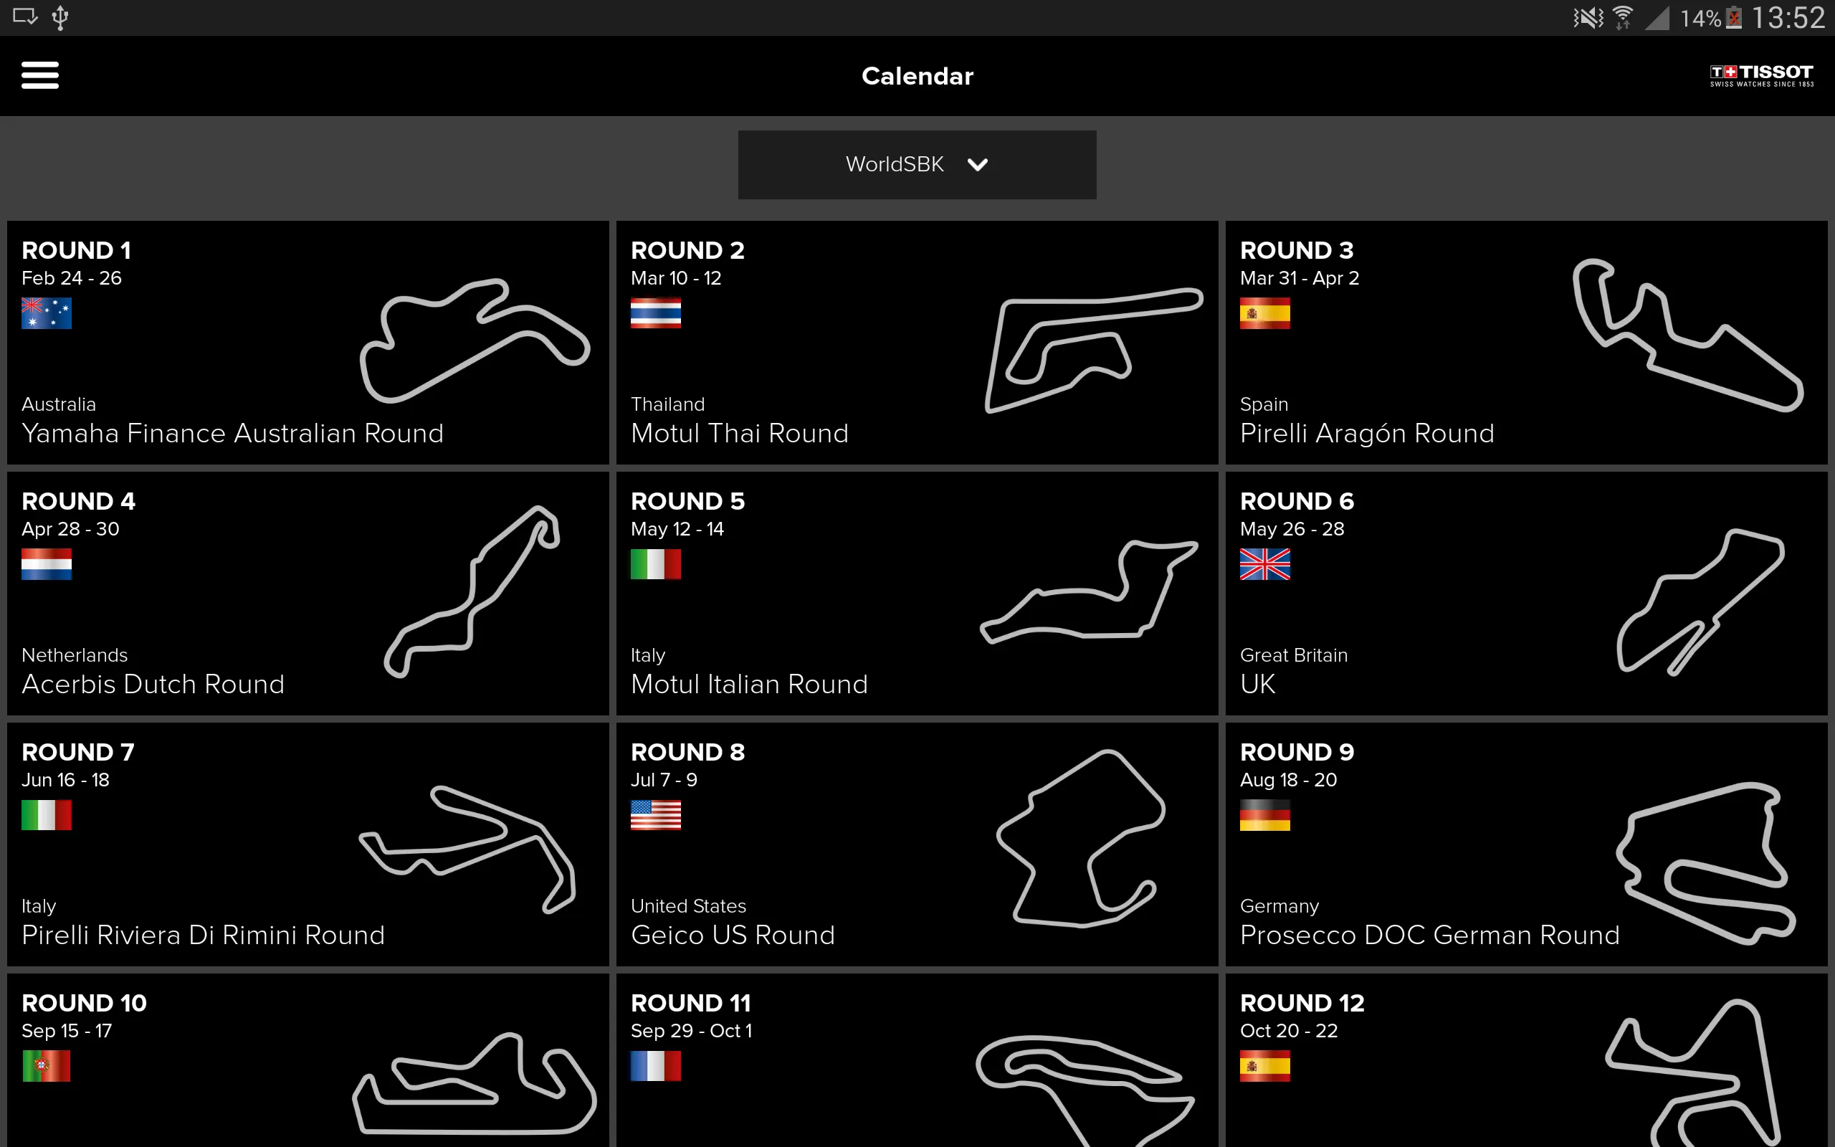Tap the Sep 29 - Oct 1 date
The height and width of the screenshot is (1147, 1835).
pyautogui.click(x=691, y=1031)
